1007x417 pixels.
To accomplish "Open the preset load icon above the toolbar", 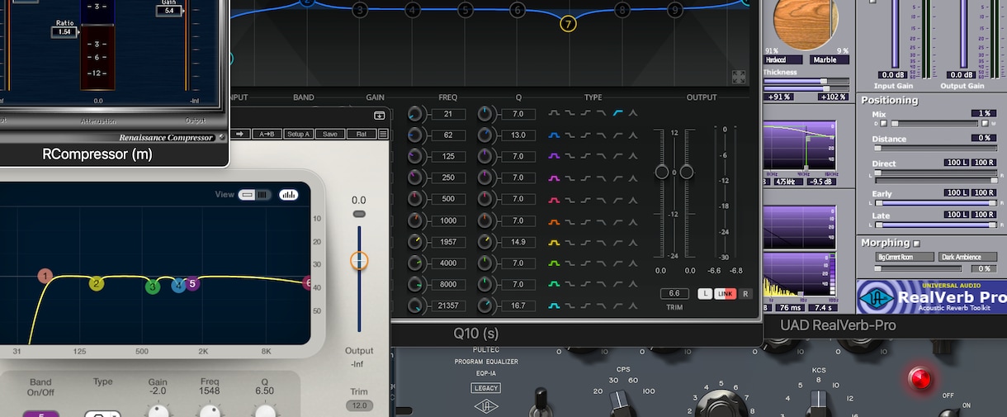I will click(x=380, y=116).
